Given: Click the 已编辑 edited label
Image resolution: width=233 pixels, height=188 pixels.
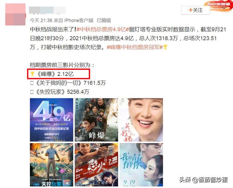Looking at the screenshot, I should pos(104,20).
